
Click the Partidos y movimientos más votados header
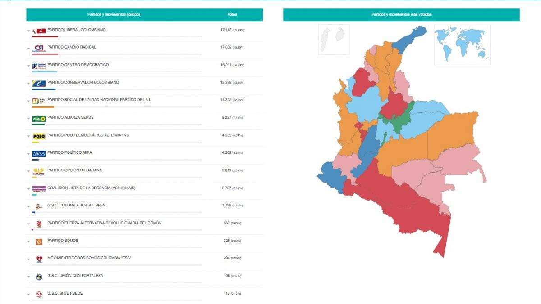point(401,14)
